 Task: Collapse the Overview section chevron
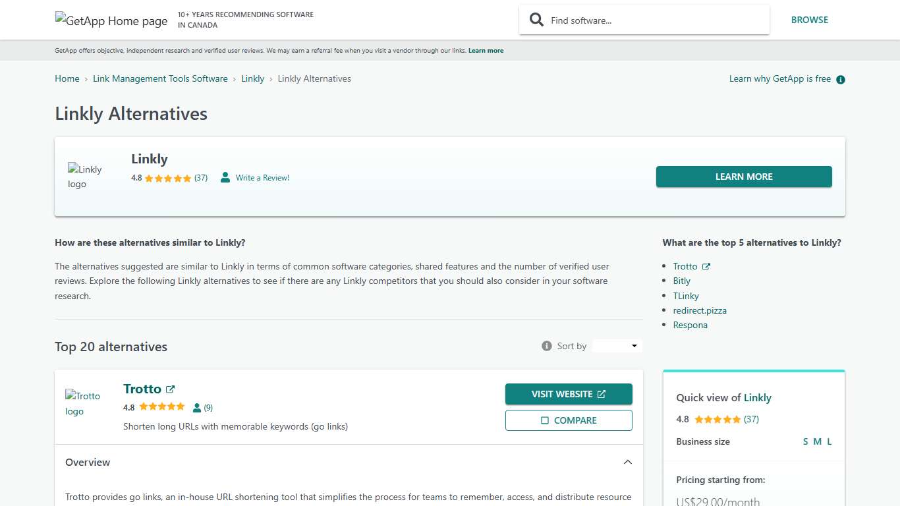[627, 463]
